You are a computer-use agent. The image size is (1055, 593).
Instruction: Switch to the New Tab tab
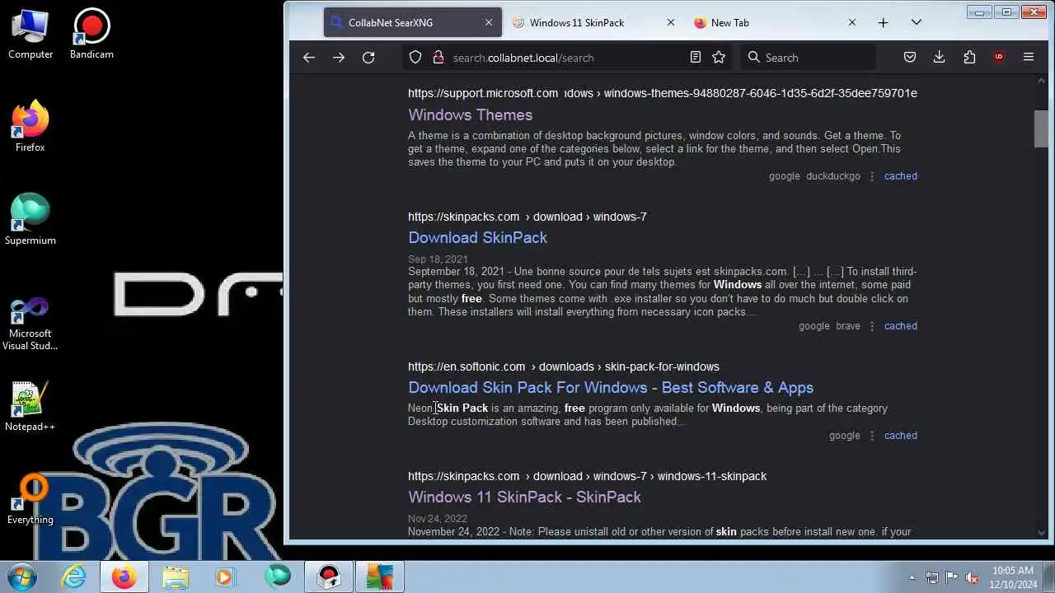tap(776, 23)
